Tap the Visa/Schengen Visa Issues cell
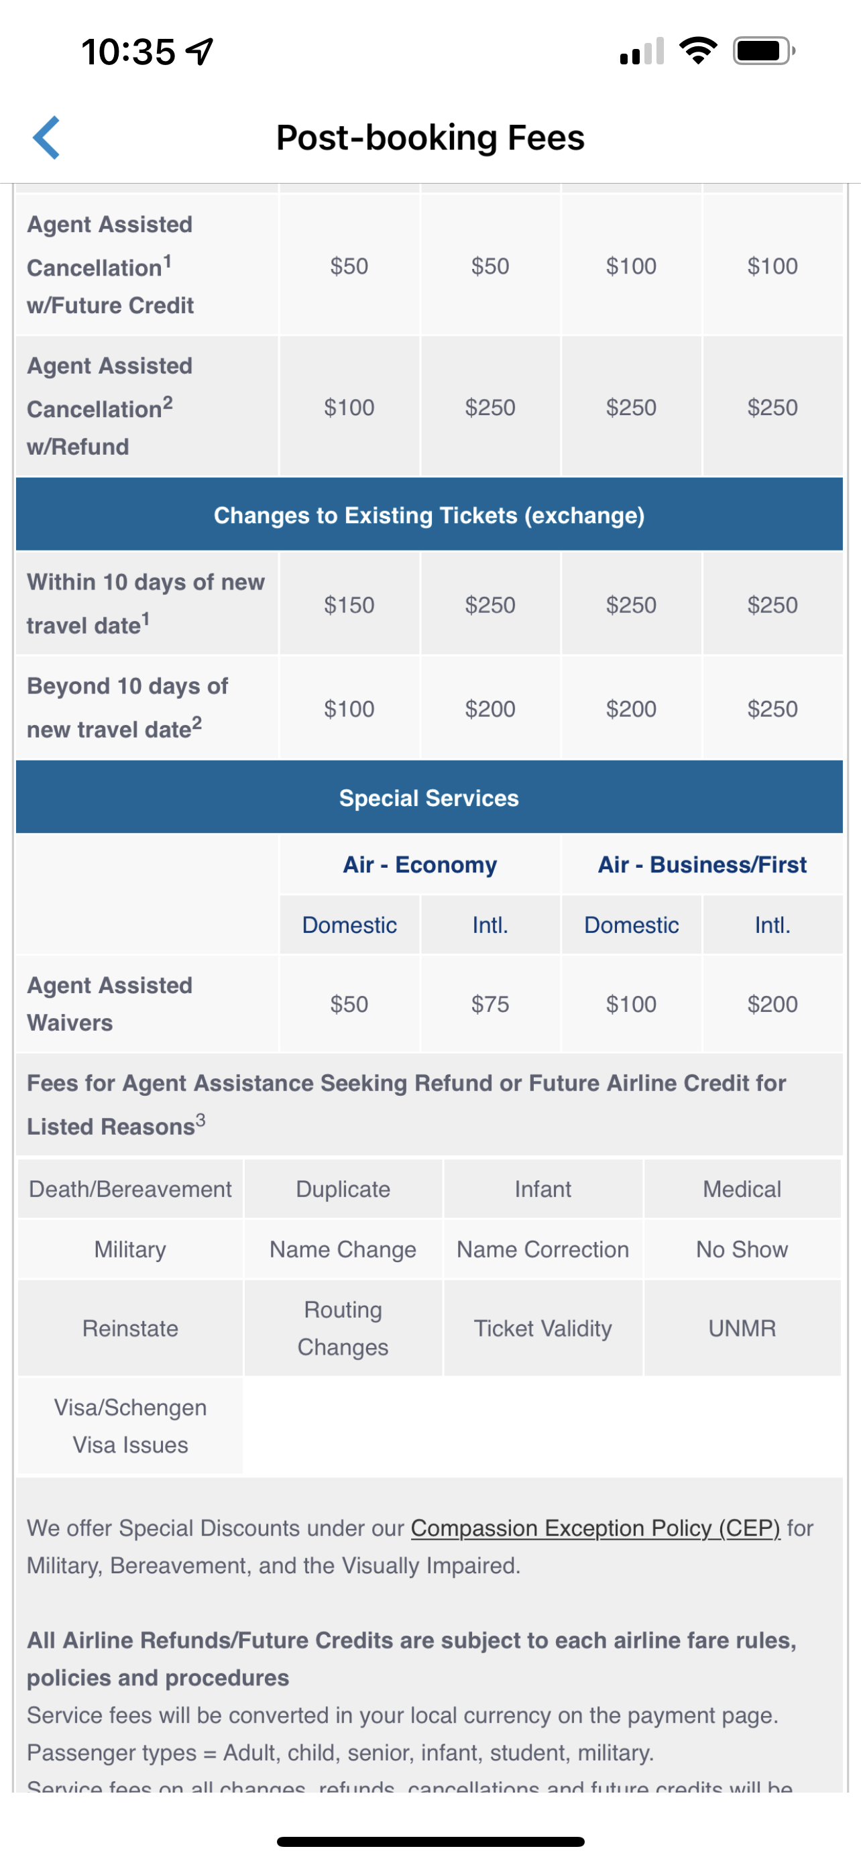Viewport: 861px width, 1863px height. tap(130, 1426)
